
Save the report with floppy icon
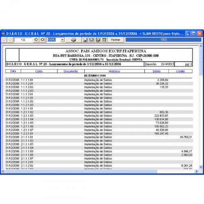pos(85,40)
